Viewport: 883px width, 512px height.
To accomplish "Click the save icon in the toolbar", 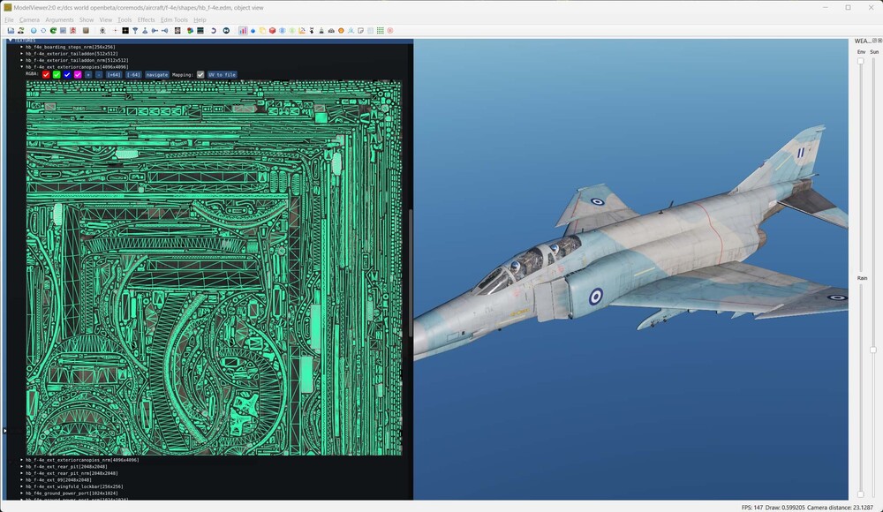I will (11, 31).
